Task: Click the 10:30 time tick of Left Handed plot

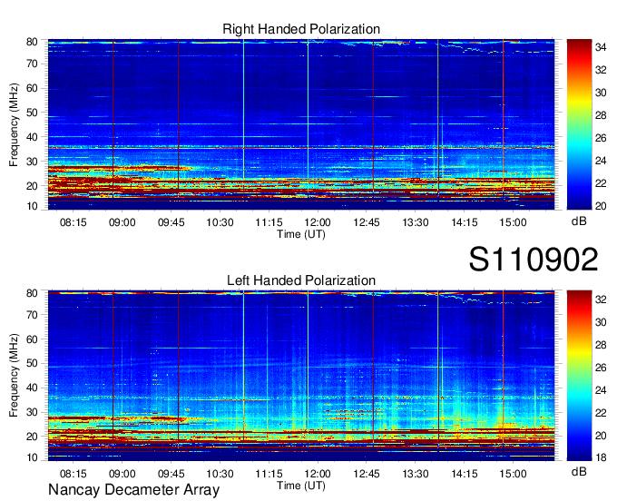Action: click(x=220, y=474)
